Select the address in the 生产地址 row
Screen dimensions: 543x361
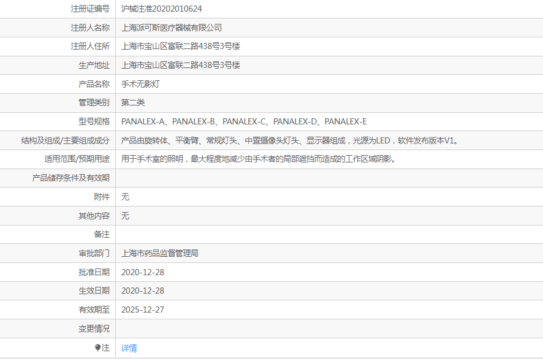[x=180, y=65]
